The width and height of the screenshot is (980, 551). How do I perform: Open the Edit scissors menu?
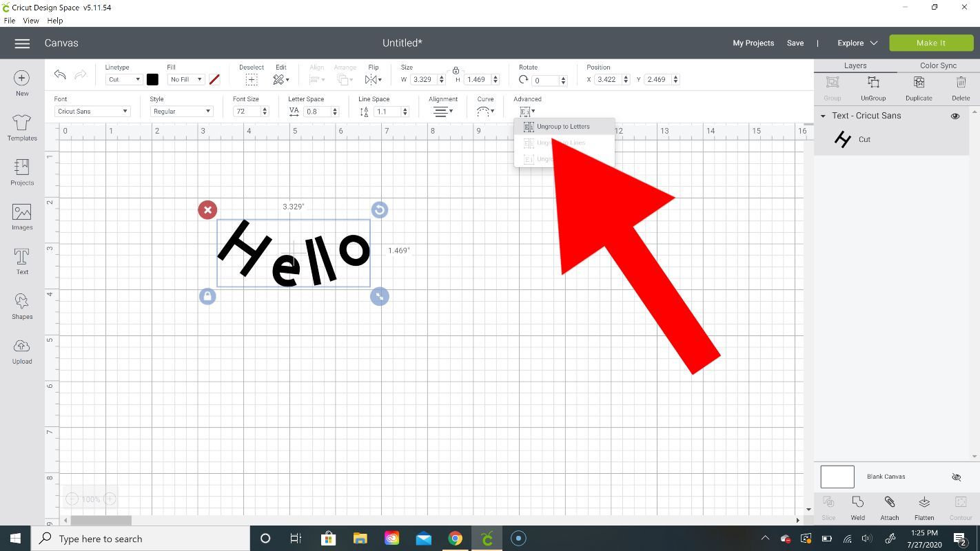280,80
